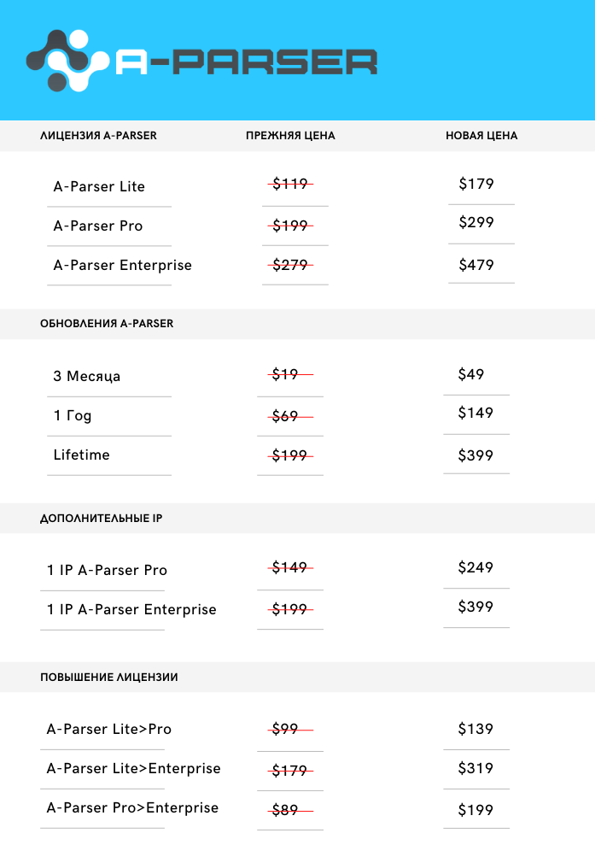Viewport: 595px width, 845px height.
Task: Click the ДОПОЛНИТЕЛЬНЫЕ IP section header
Action: [x=102, y=519]
